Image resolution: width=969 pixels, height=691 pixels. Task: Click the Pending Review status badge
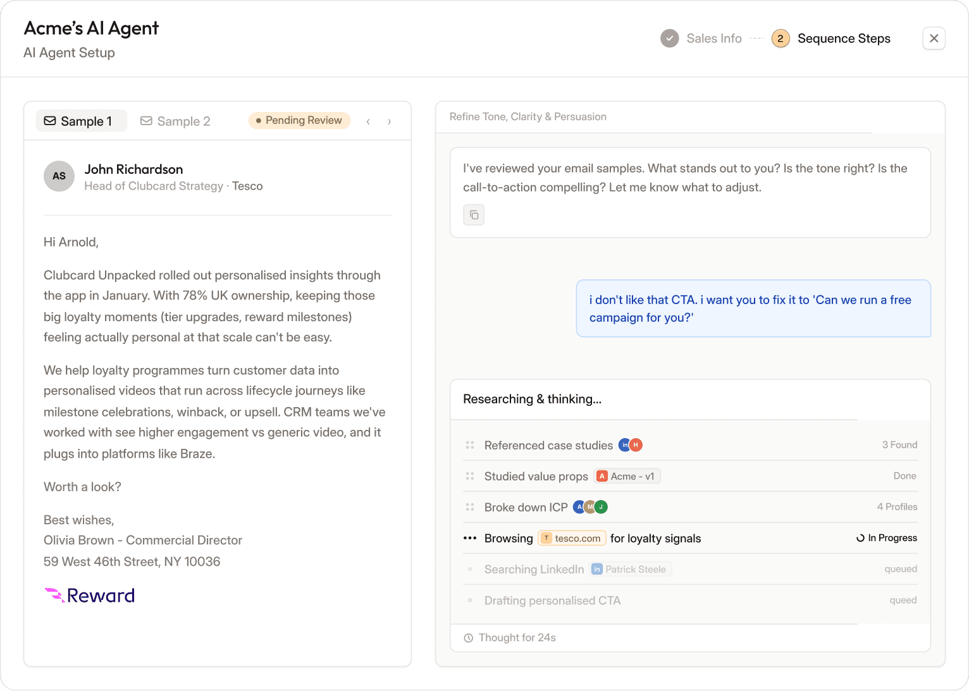[299, 120]
